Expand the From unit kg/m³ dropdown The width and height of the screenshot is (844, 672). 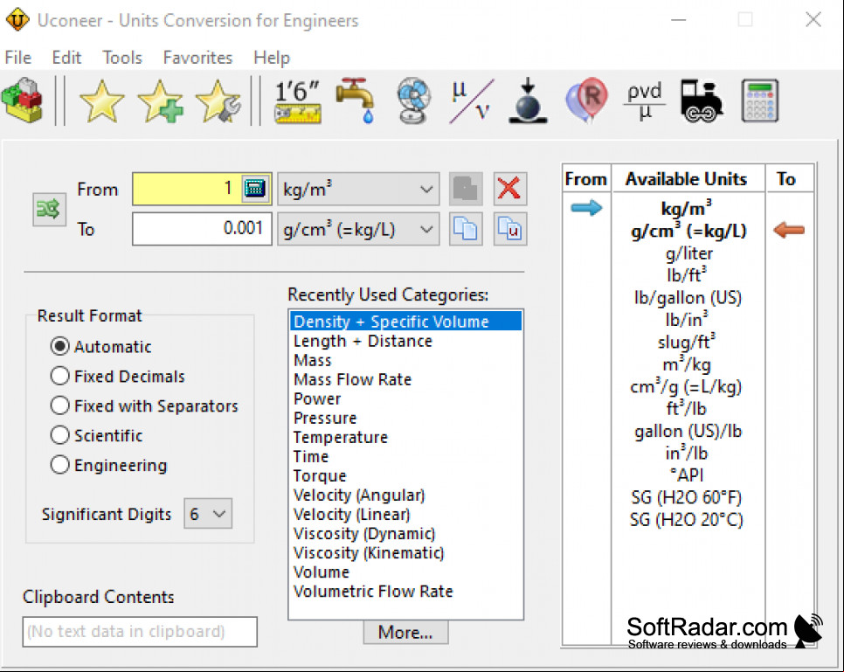click(358, 189)
